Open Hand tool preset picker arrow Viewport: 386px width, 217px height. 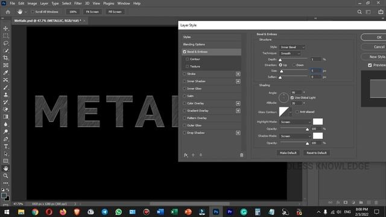25,12
